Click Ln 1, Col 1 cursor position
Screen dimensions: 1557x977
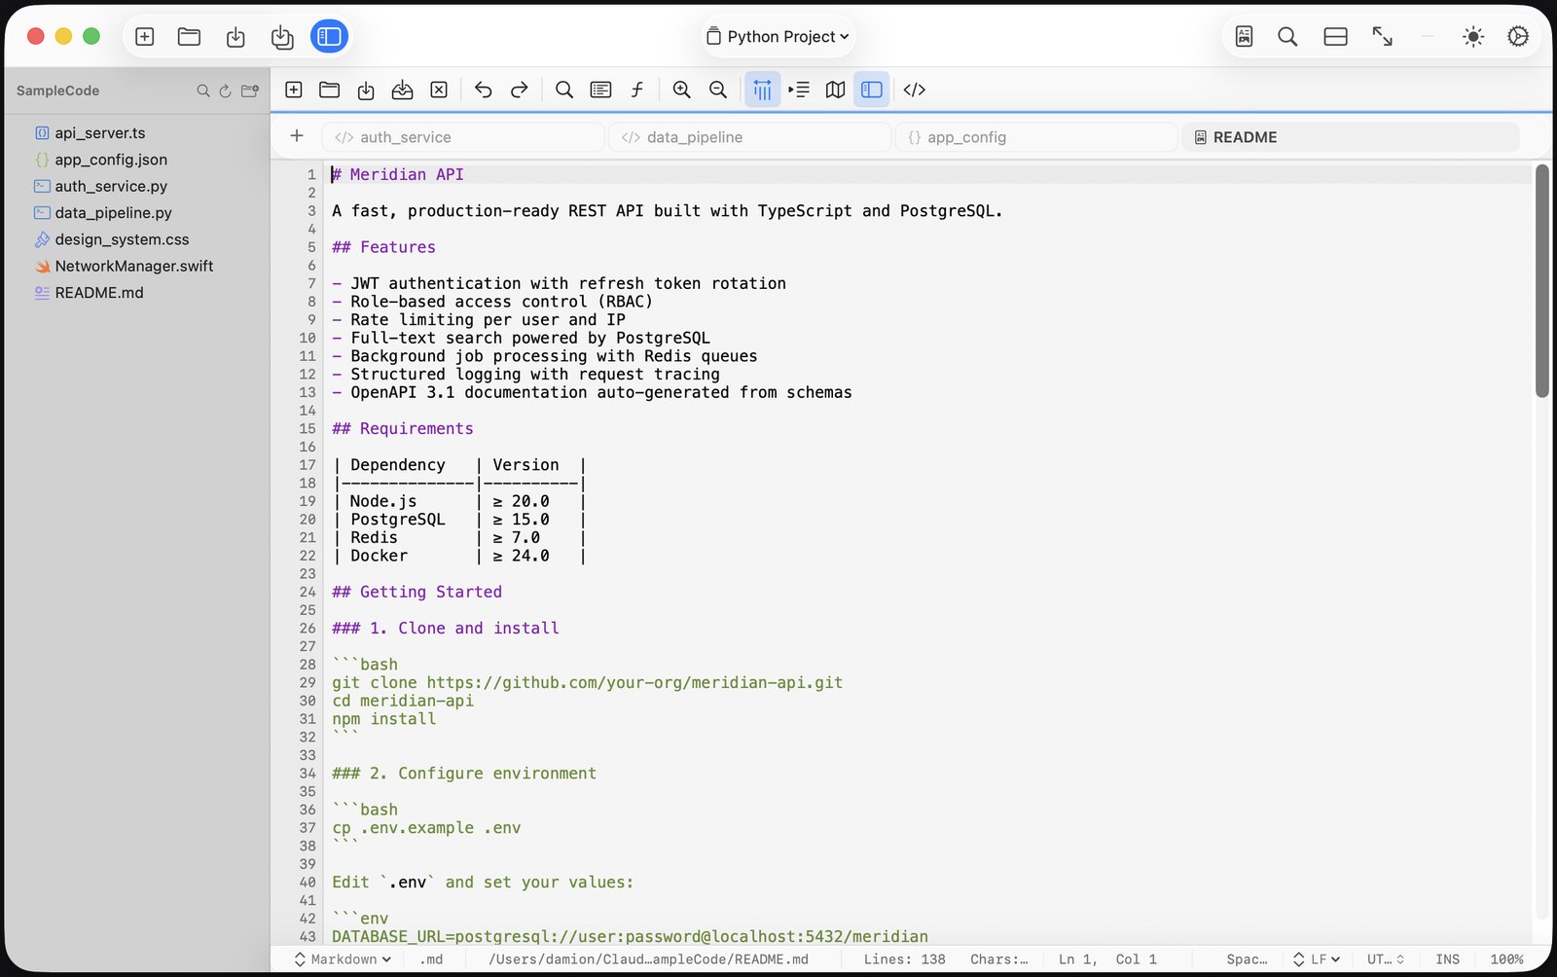pyautogui.click(x=1107, y=959)
